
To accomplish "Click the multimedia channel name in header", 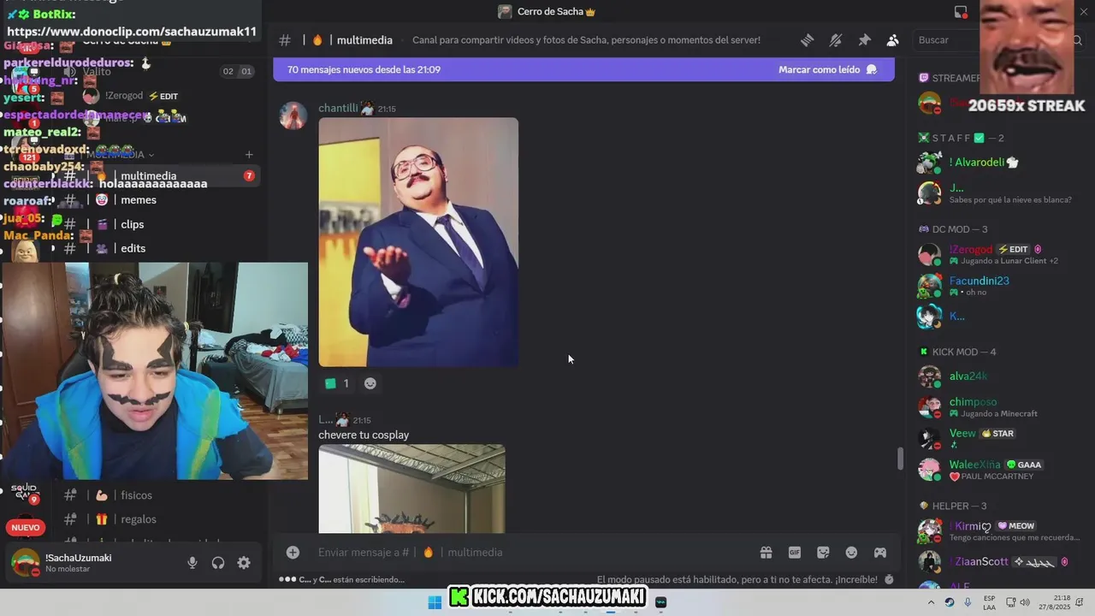I will (364, 40).
